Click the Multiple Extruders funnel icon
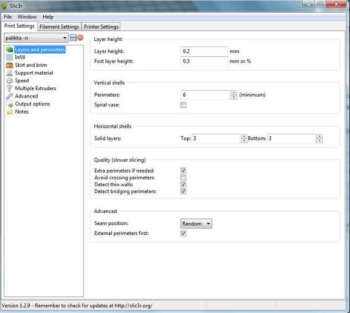Screen dimensions: 350x313 tap(9, 88)
